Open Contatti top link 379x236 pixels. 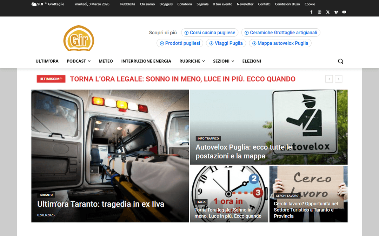[x=264, y=4]
